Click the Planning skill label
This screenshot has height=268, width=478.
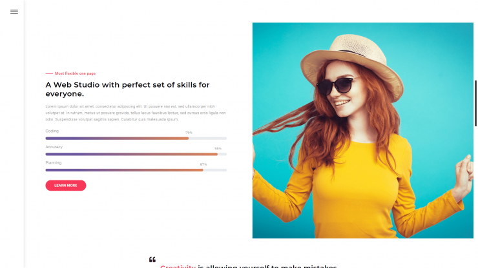pos(54,163)
